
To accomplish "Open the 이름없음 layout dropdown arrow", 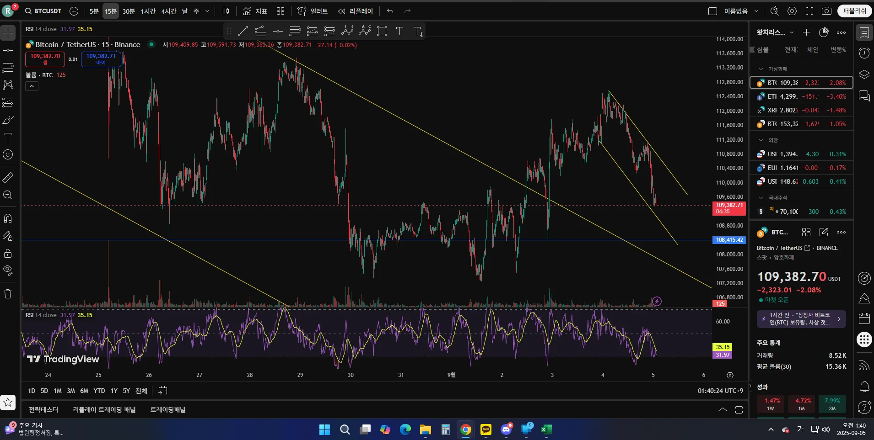I will pyautogui.click(x=756, y=11).
